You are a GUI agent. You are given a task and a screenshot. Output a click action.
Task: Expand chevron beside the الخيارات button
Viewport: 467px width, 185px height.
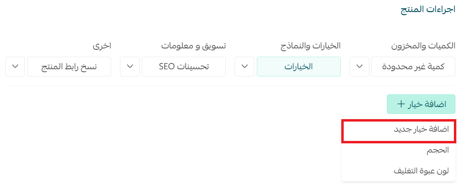point(245,66)
